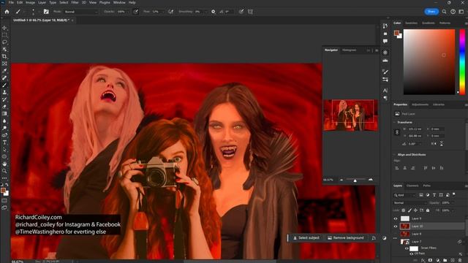Create a new group with the folder icon
This screenshot has height=263, width=468.
point(445,260)
